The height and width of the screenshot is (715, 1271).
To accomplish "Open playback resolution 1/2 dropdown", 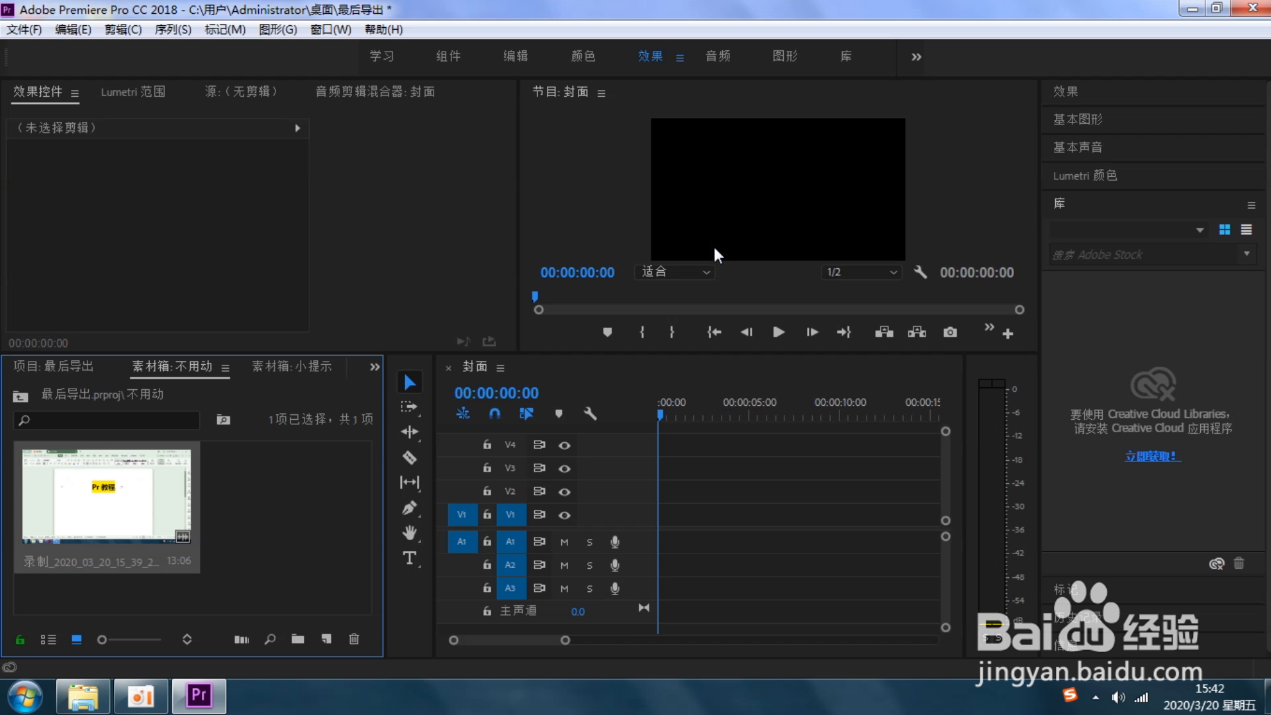I will 861,272.
